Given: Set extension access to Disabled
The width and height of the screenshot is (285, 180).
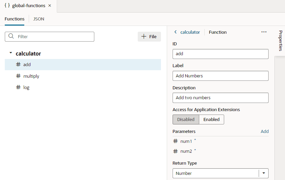Looking at the screenshot, I should [x=186, y=120].
